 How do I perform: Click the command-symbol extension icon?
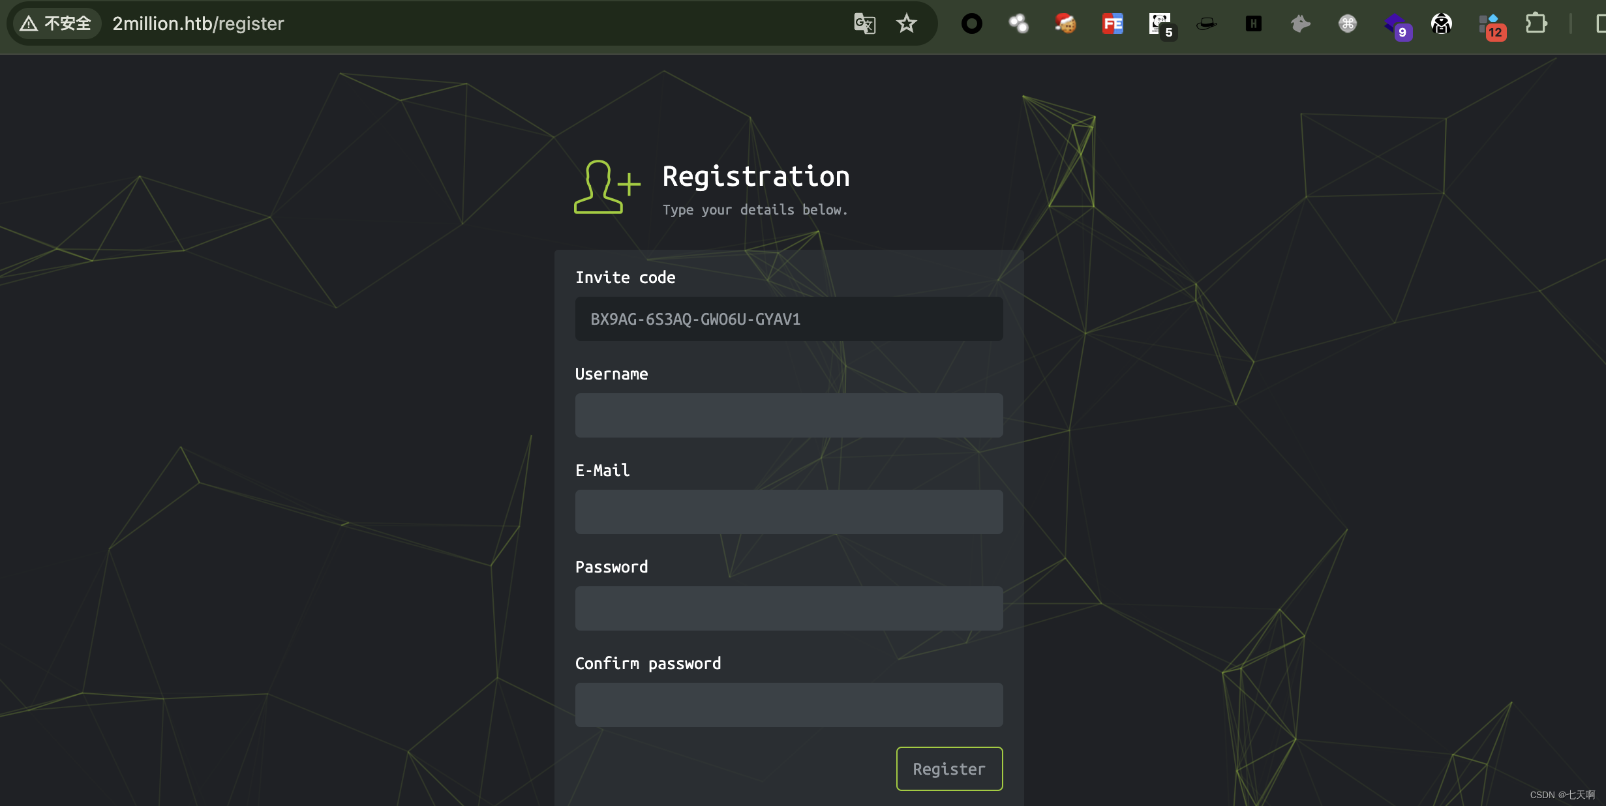(1346, 23)
